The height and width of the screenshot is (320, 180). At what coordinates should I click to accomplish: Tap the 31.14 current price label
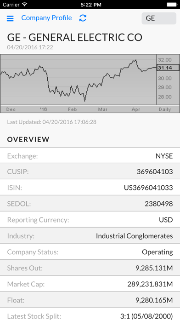coord(168,68)
